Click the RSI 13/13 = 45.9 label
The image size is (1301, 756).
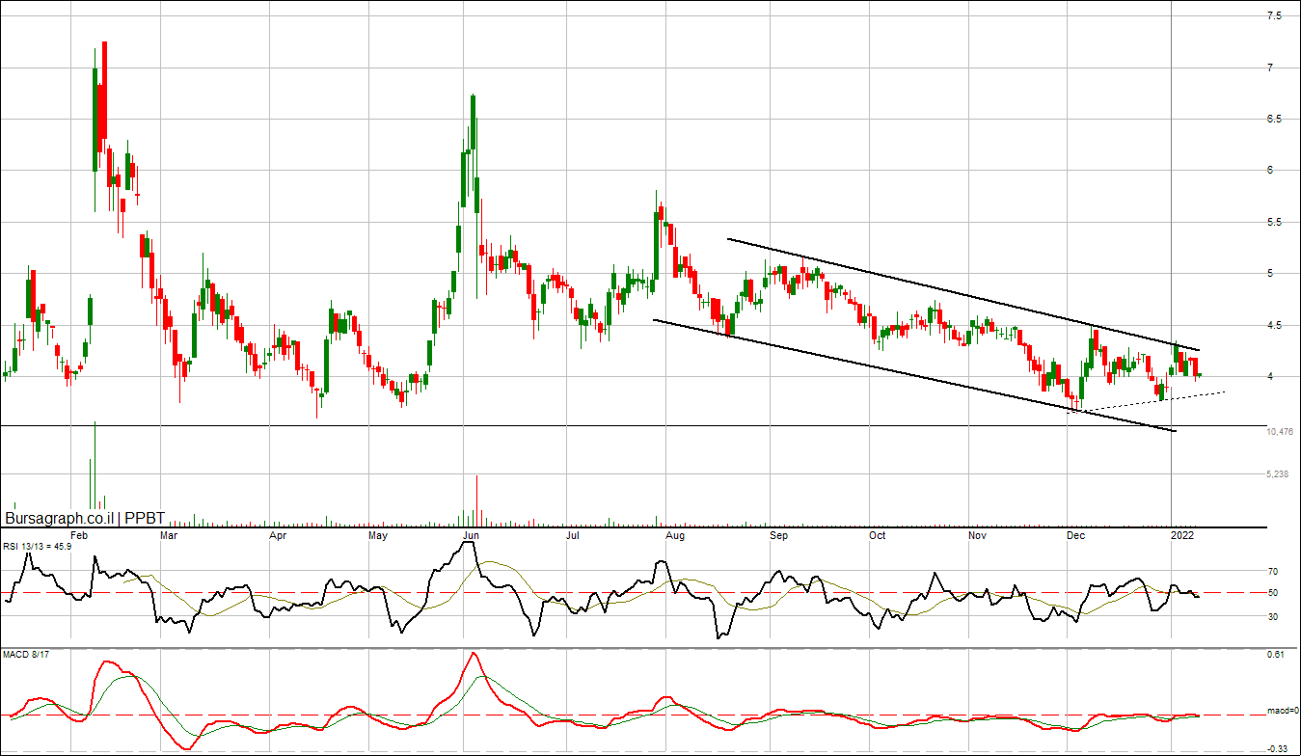(x=39, y=546)
